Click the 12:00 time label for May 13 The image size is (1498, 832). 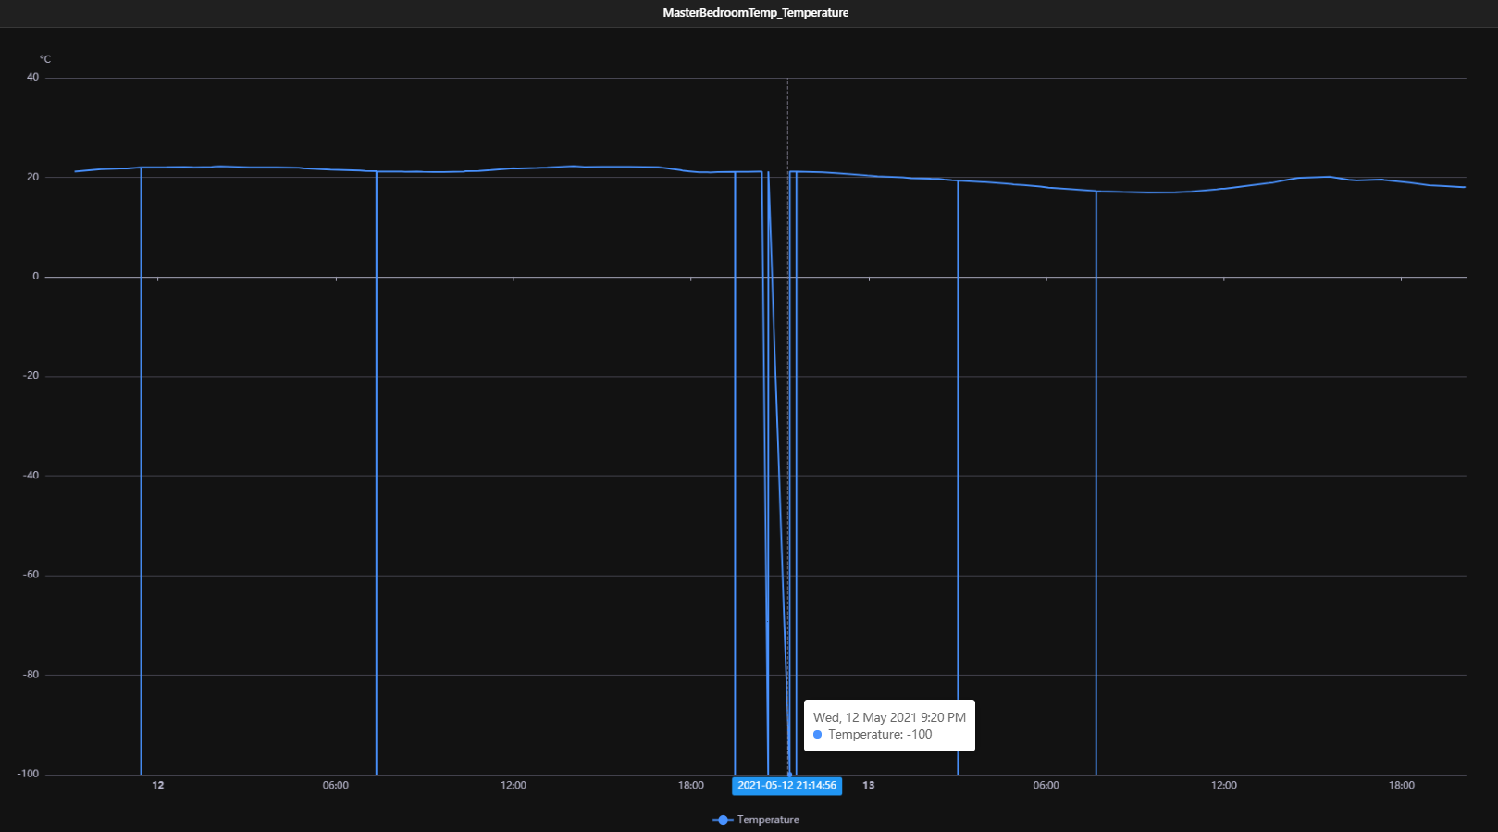coord(1224,786)
